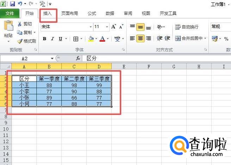Viewport: 231px width, 165px height.
Task: Open the 页面布局 tab
Action: (69, 13)
